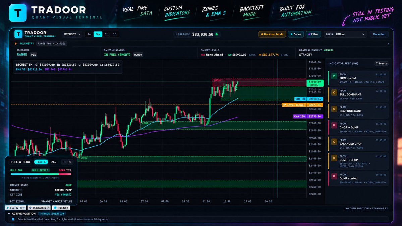Click the RP Inval (Long) price marker
Viewport: 402px width, 226px height.
pyautogui.click(x=302, y=105)
